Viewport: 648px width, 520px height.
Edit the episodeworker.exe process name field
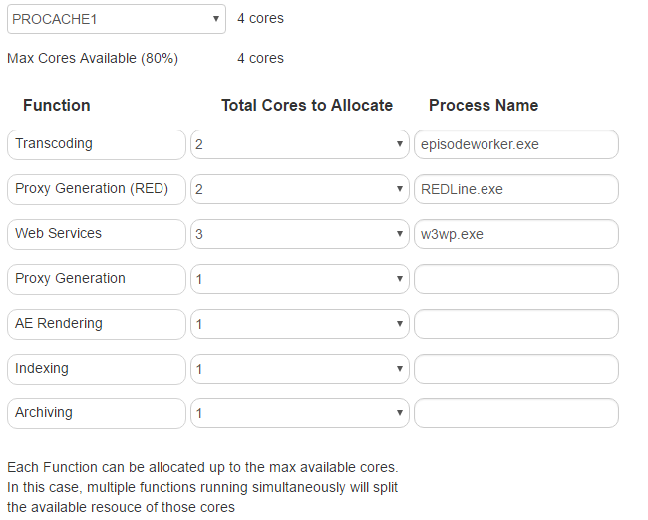point(516,144)
